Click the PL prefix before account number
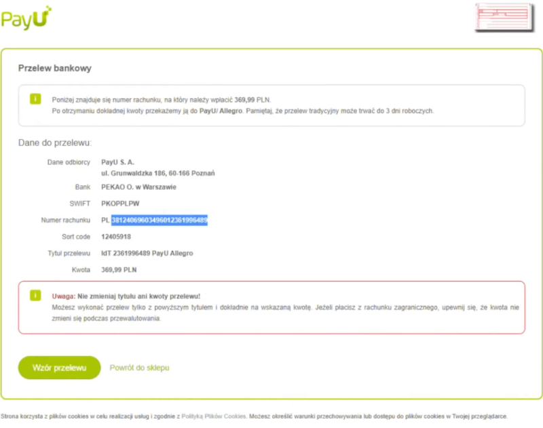 (x=105, y=220)
